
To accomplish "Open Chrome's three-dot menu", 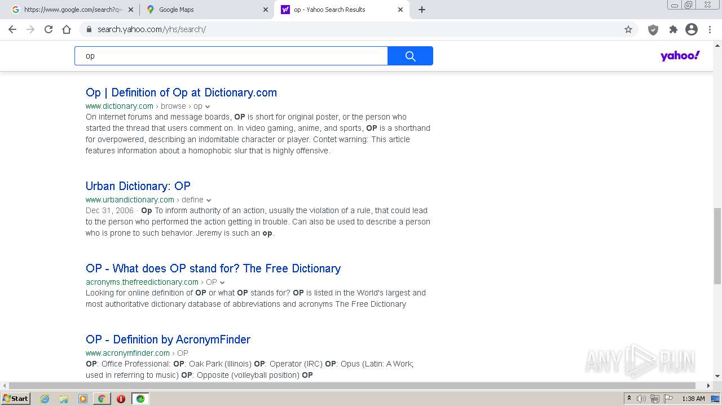I will [x=710, y=29].
